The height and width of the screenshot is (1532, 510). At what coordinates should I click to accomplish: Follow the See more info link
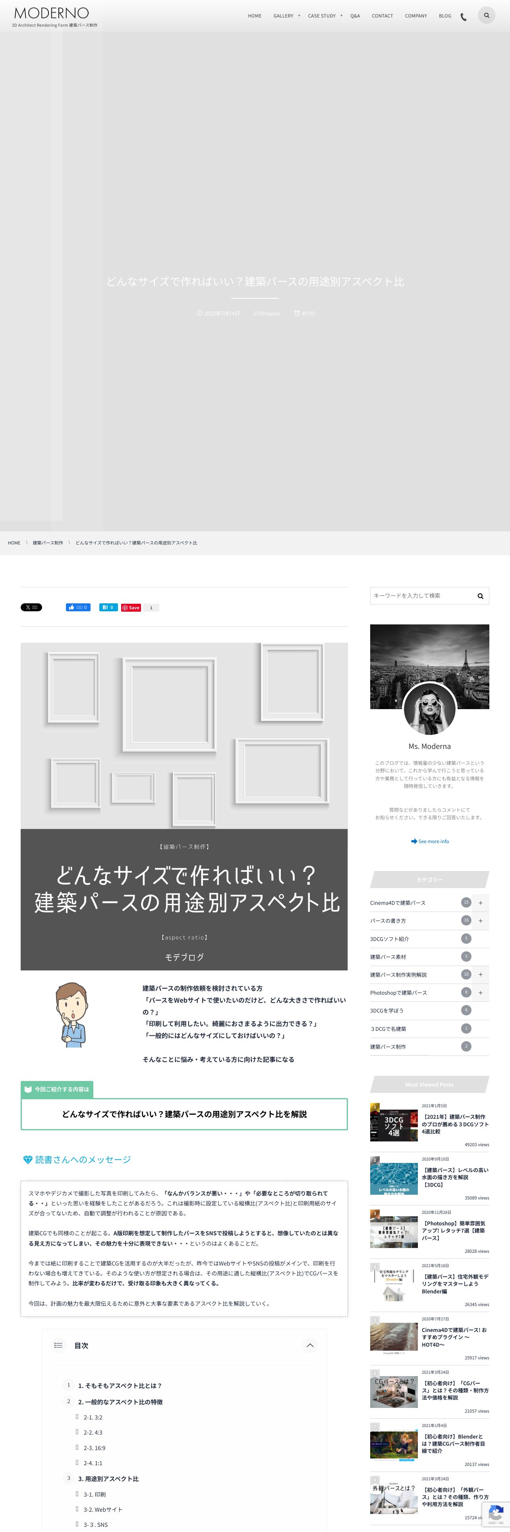coord(430,842)
